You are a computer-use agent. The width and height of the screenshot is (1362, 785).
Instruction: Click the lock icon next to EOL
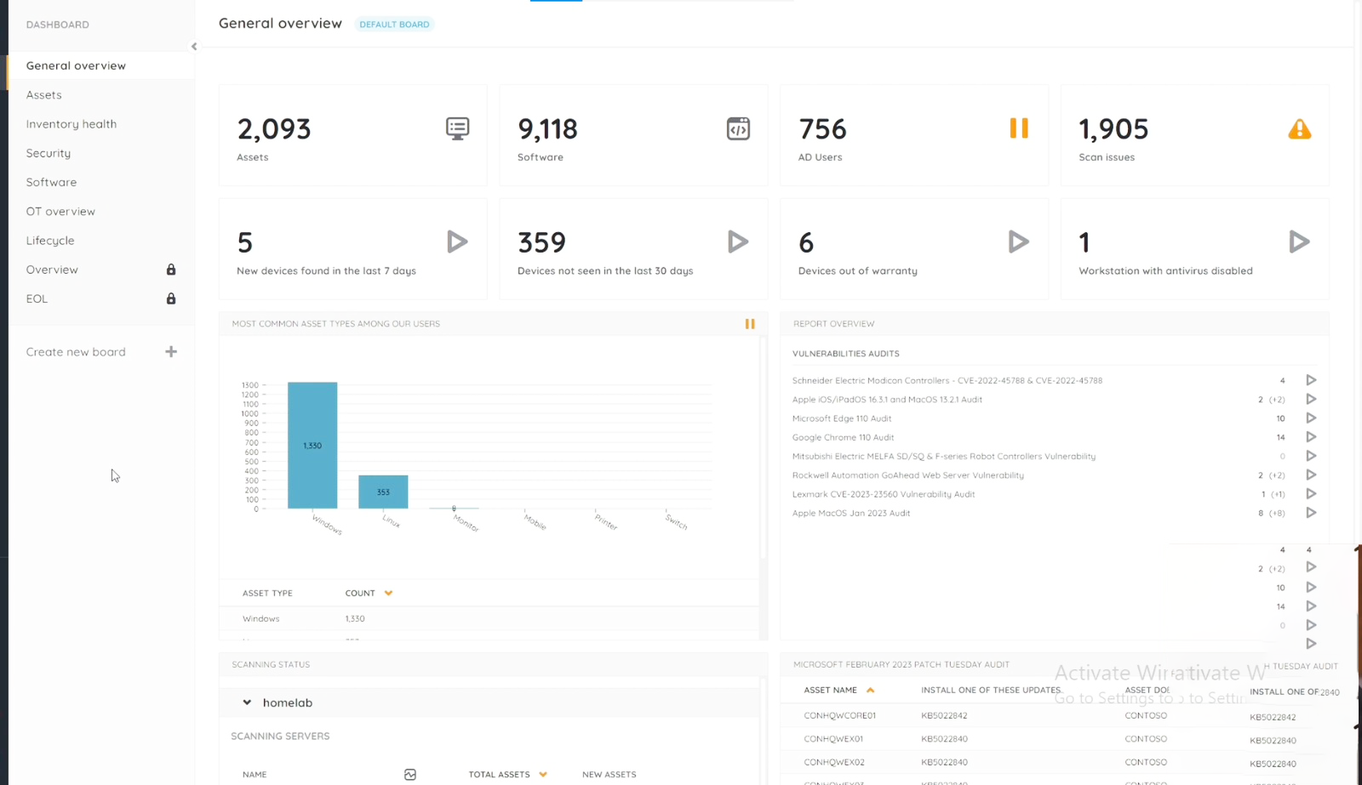coord(171,299)
